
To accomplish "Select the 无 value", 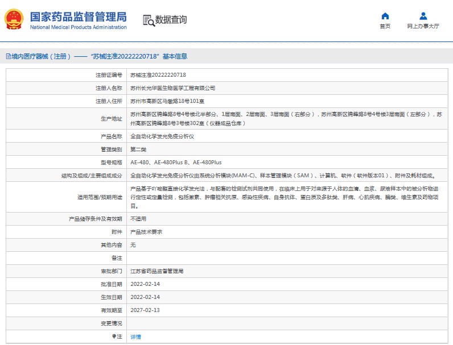I will (x=133, y=245).
